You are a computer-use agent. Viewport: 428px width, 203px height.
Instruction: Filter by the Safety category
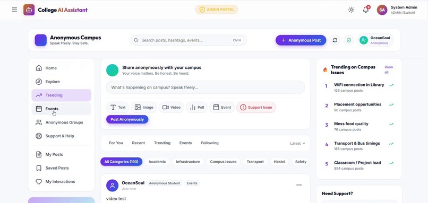[x=301, y=162]
